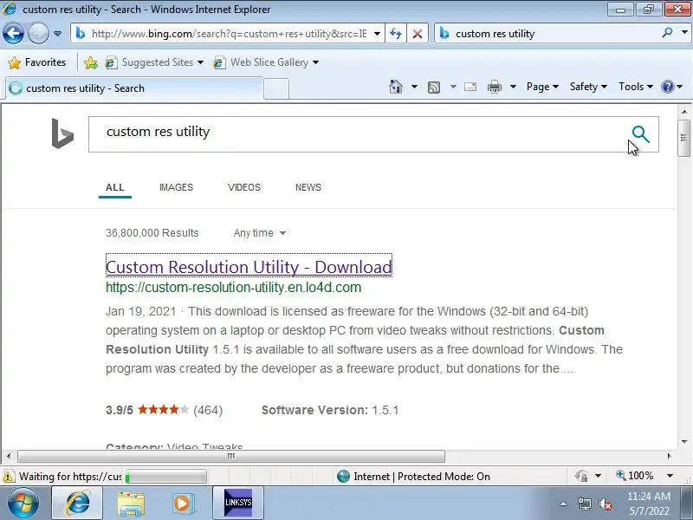Click the vertical scrollbar thumb
The height and width of the screenshot is (520, 693).
tap(683, 138)
